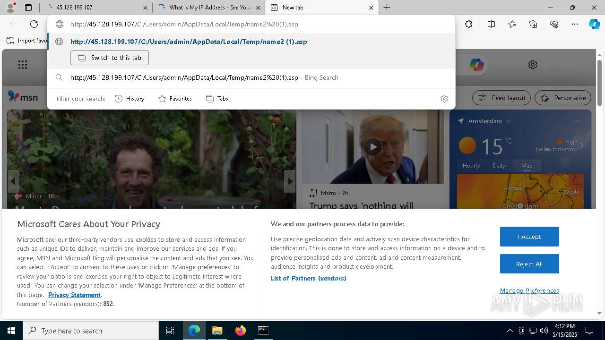The image size is (605, 340).
Task: Open File Explorer from the taskbar
Action: (x=217, y=331)
